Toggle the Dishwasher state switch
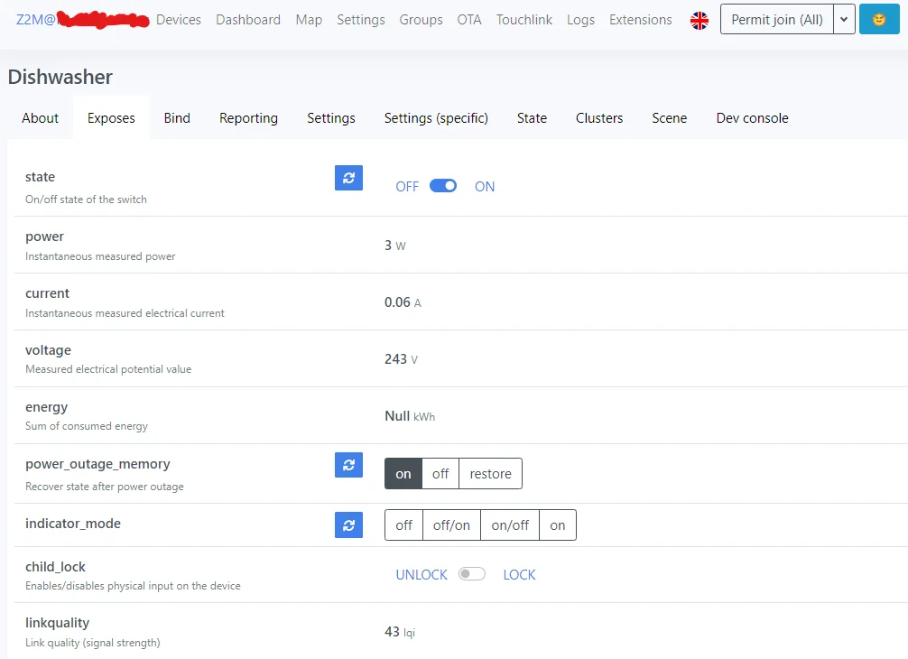 [443, 186]
